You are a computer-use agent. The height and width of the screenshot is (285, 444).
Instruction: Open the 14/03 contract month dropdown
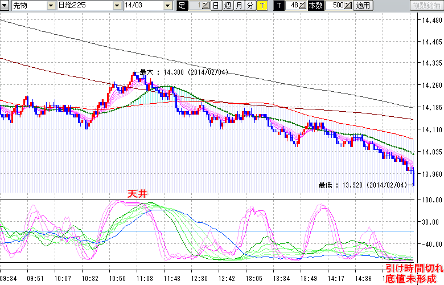point(167,6)
